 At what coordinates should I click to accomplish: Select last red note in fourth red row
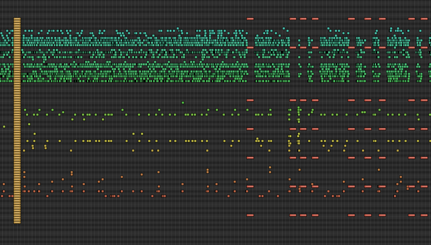[424, 129]
